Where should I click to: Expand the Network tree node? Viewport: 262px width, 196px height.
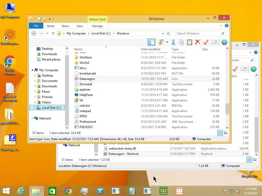pyautogui.click(x=32, y=118)
